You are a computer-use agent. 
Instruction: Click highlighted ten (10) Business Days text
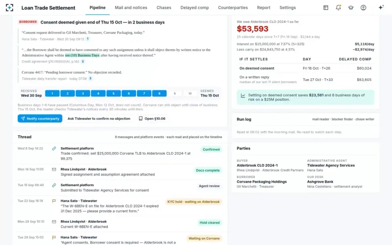coord(82,56)
